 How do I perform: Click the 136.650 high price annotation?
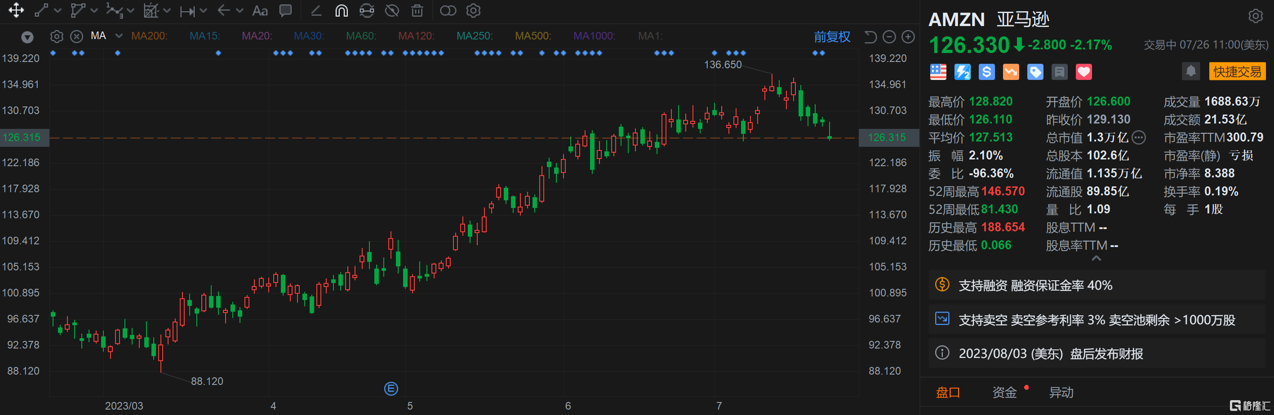(x=723, y=65)
